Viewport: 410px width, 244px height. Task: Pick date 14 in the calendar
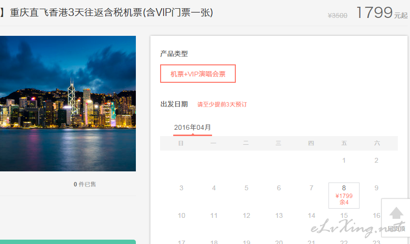[x=311, y=215]
